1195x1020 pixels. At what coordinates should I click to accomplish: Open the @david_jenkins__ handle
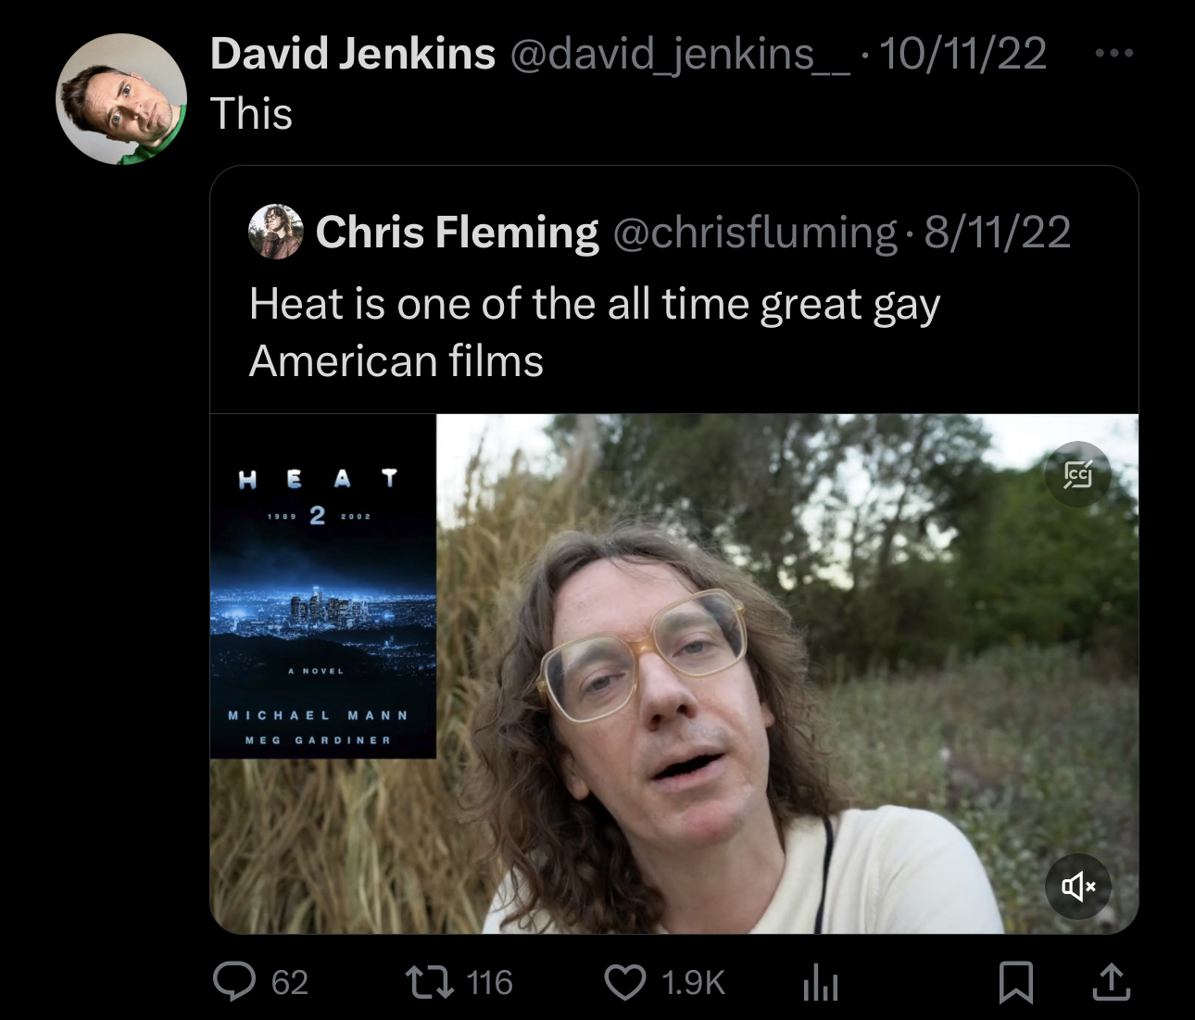click(679, 54)
